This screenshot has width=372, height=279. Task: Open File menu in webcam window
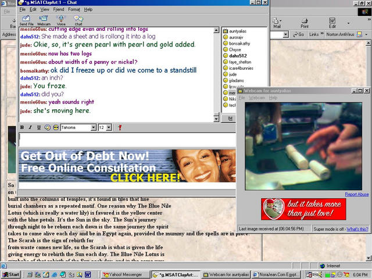pyautogui.click(x=242, y=98)
